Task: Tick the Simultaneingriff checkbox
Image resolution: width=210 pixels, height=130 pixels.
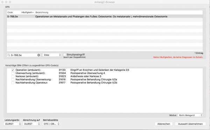Action: tap(65, 54)
